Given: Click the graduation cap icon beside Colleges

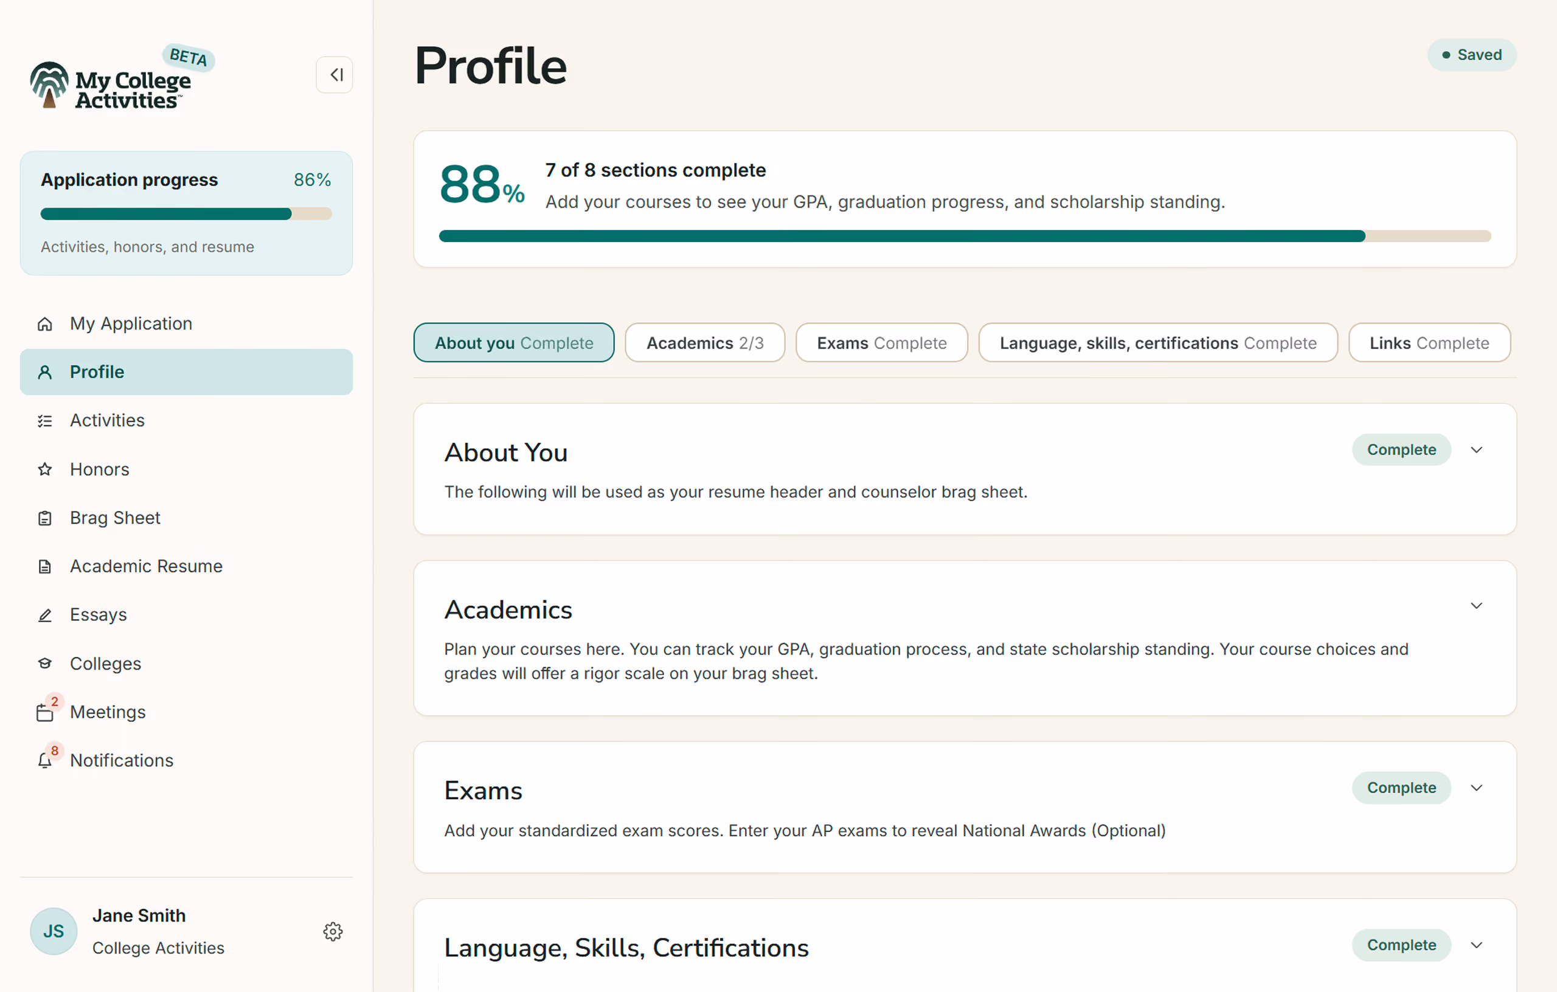Looking at the screenshot, I should pos(44,664).
